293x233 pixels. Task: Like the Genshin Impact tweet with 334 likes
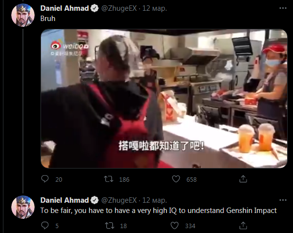pos(174,226)
